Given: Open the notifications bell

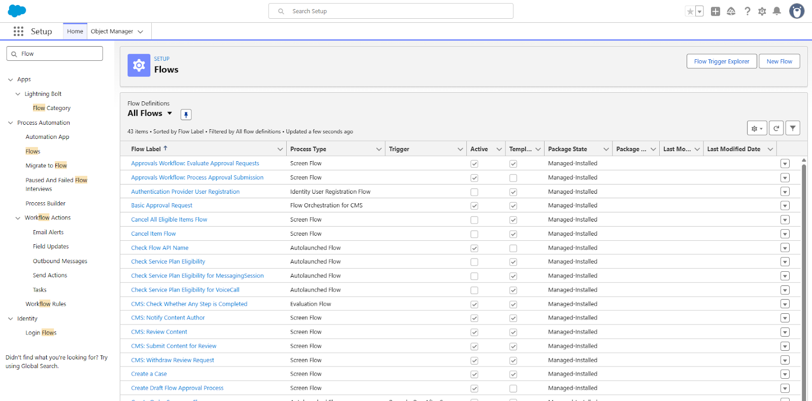Looking at the screenshot, I should 776,11.
